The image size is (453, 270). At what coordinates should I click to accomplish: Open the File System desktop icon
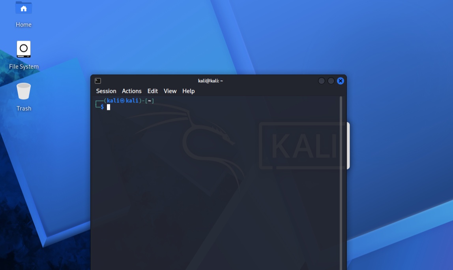[x=24, y=49]
